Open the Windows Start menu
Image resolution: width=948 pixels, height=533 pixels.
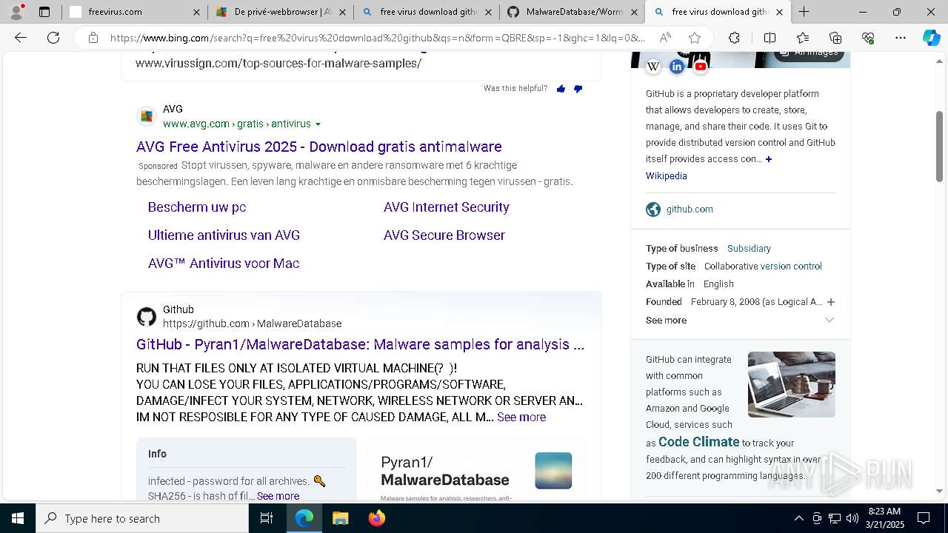18,518
